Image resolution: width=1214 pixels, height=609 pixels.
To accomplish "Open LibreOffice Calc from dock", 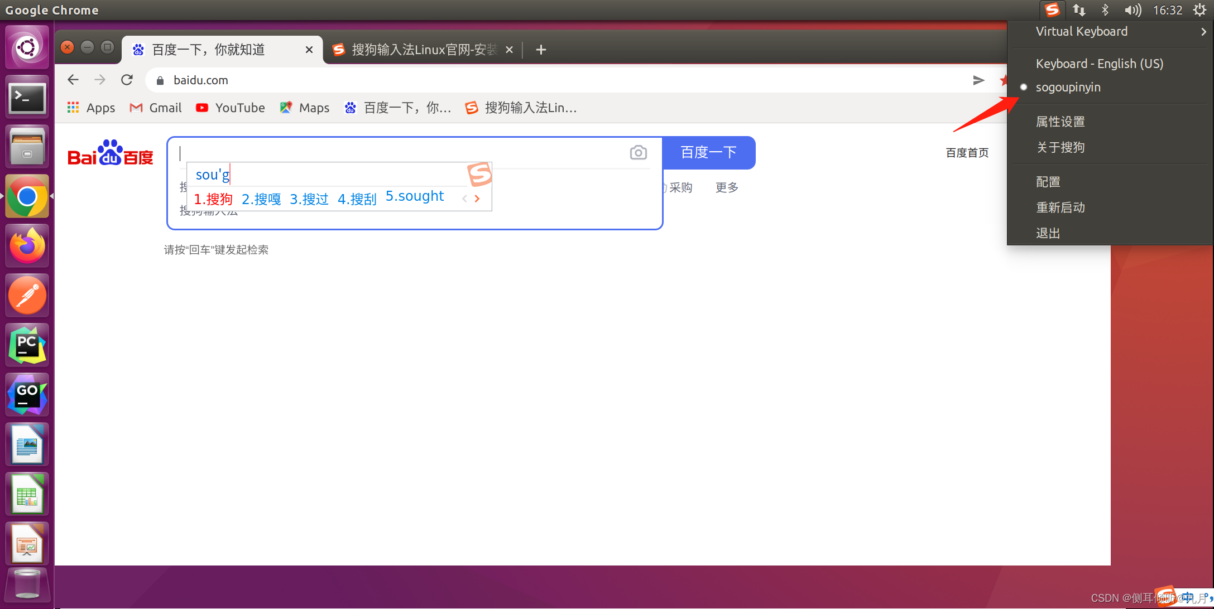I will click(x=27, y=494).
